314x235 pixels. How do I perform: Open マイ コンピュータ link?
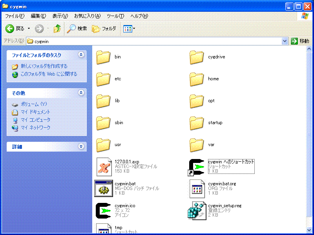36,120
